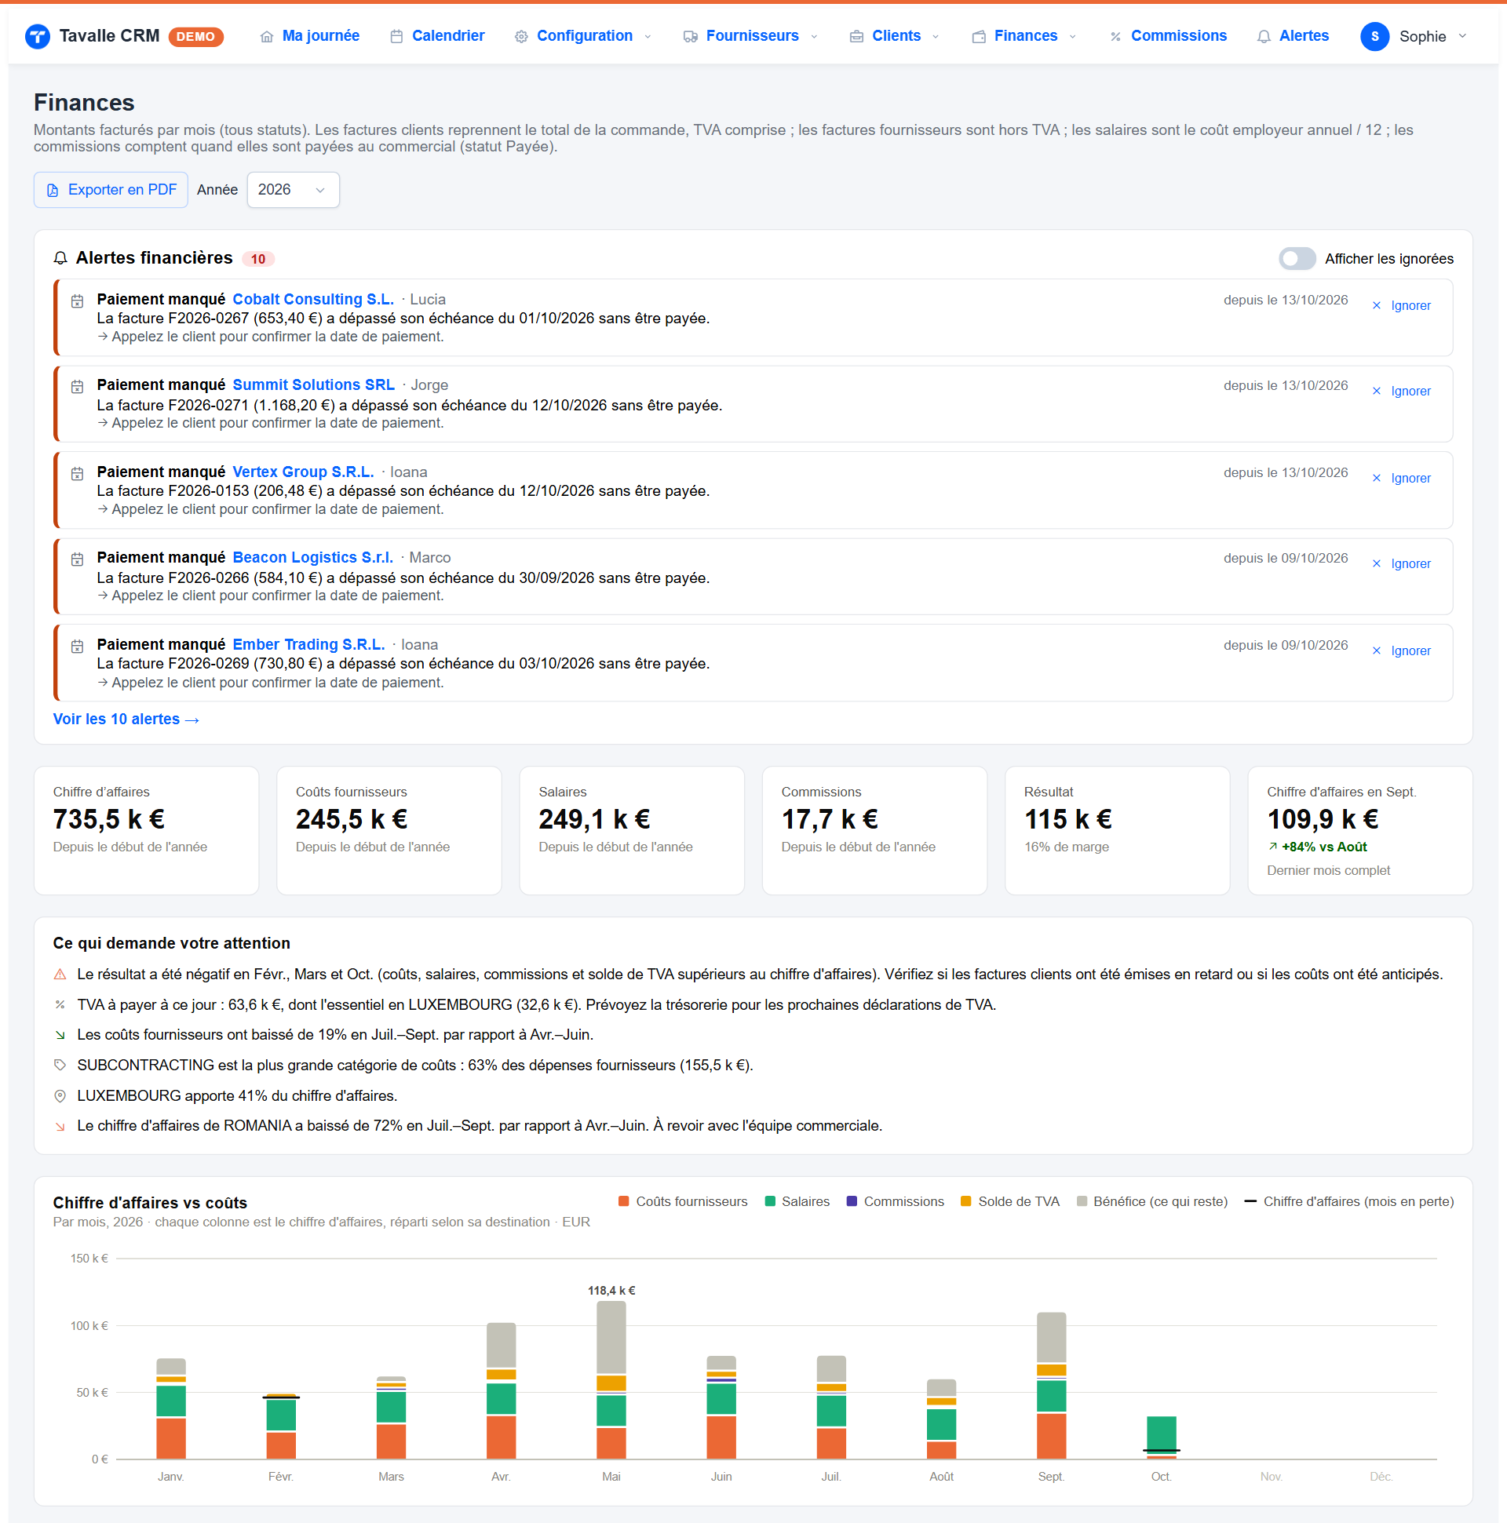This screenshot has width=1507, height=1523.
Task: Toggle Afficher les ignorées switch
Action: 1297,259
